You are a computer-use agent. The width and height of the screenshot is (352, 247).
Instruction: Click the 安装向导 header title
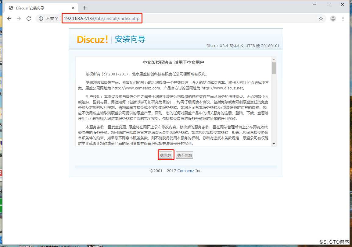click(130, 40)
